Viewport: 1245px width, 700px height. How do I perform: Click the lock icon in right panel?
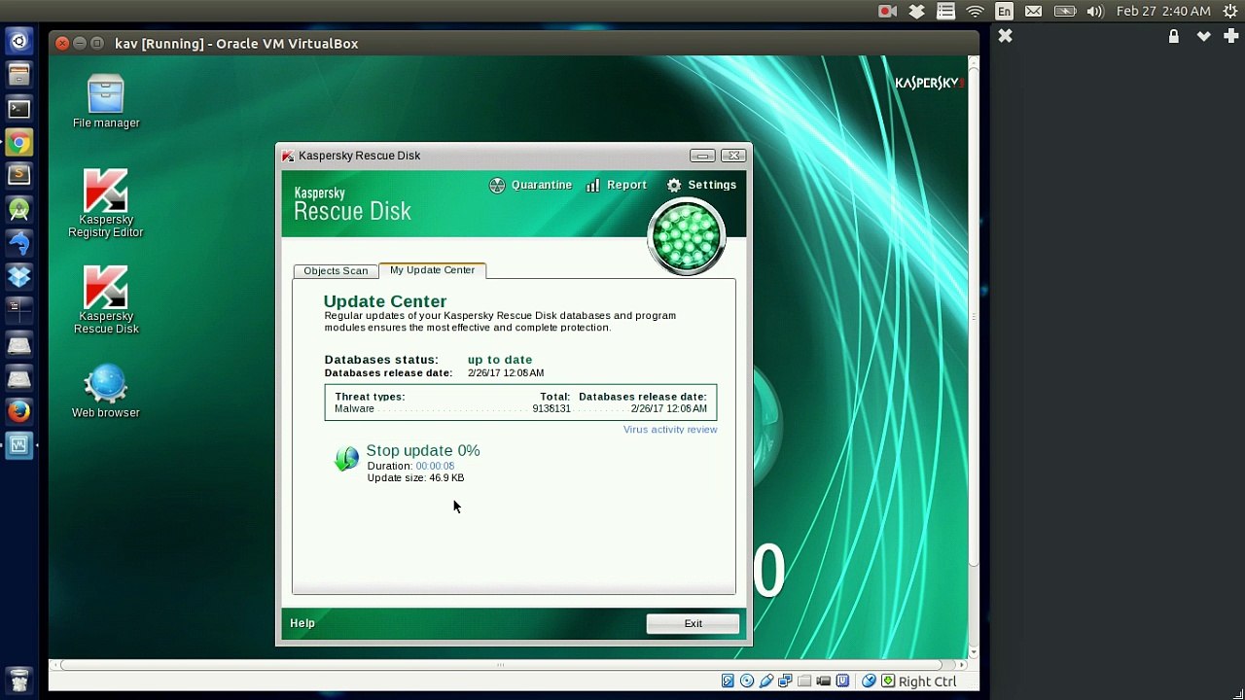1174,36
